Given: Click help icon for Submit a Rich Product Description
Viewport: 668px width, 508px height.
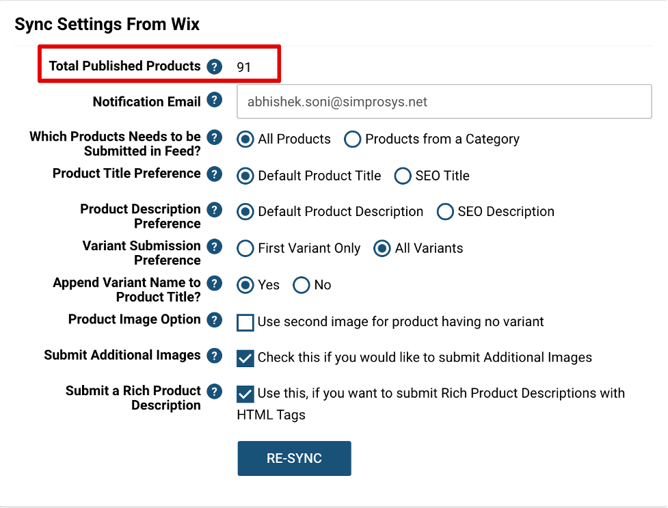Looking at the screenshot, I should [x=214, y=391].
